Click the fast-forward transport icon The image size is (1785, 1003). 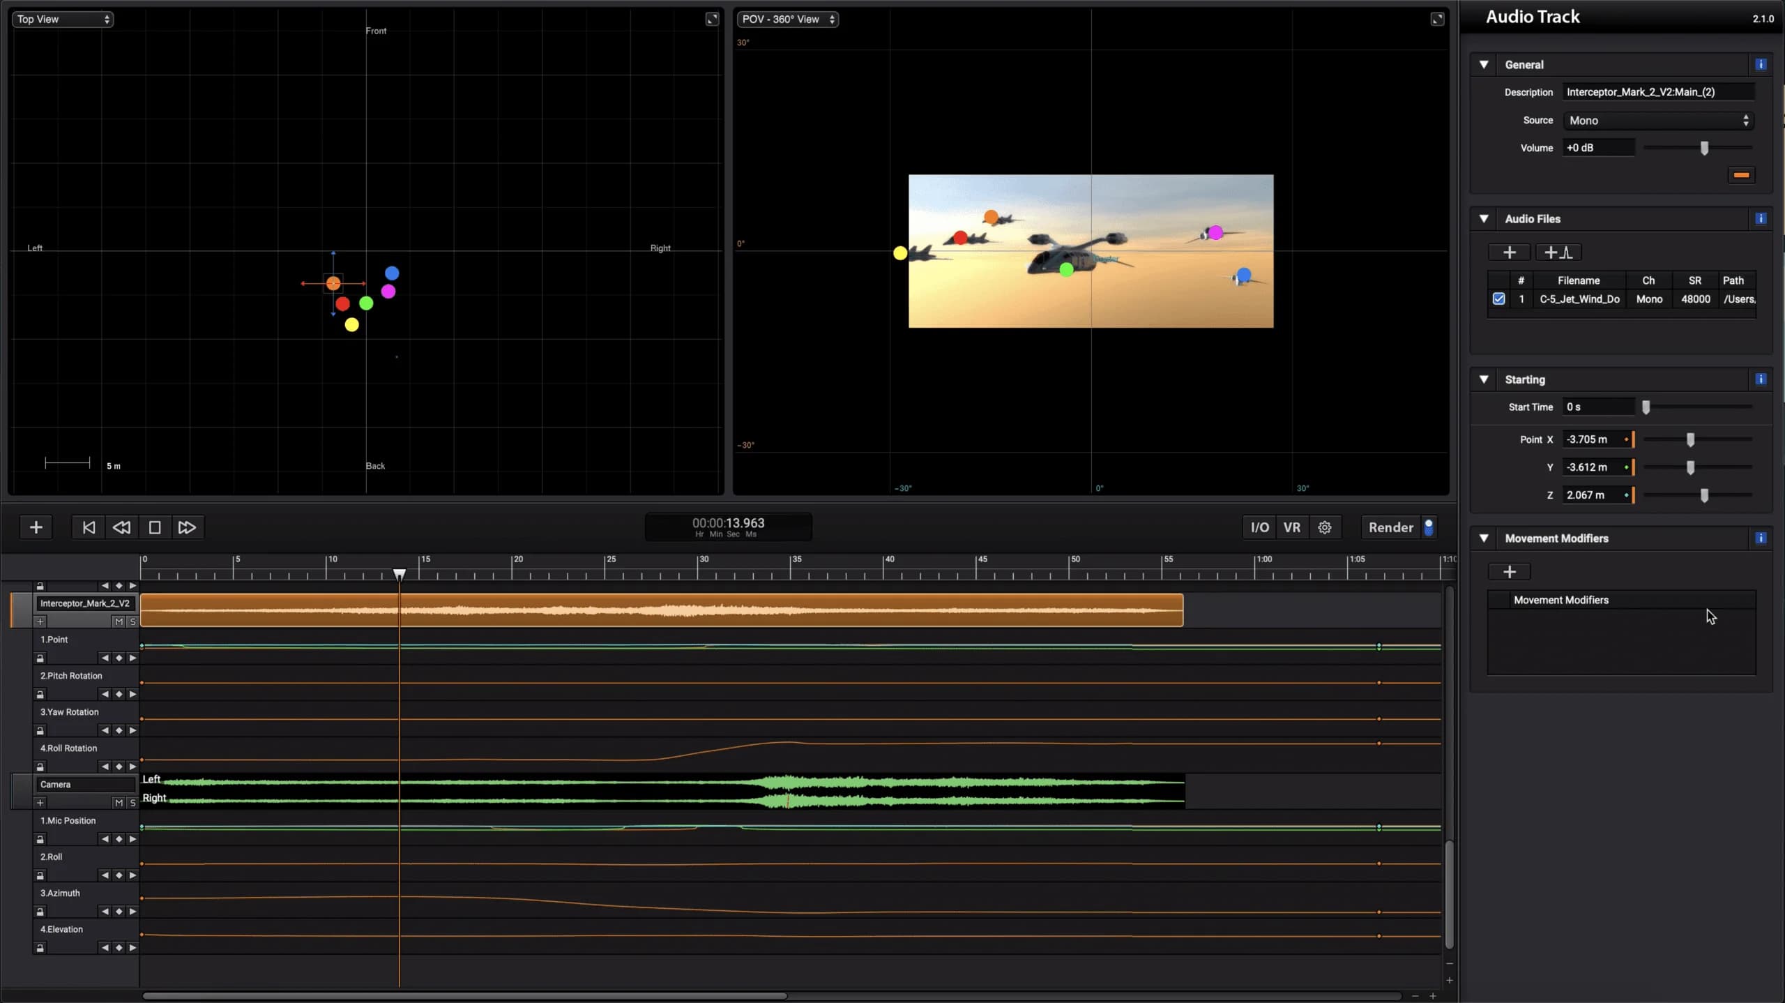point(186,527)
